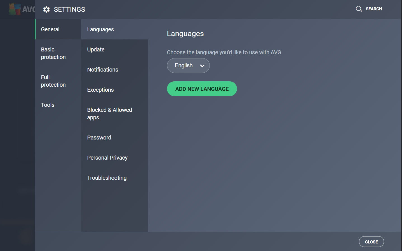Open the Exceptions settings
The width and height of the screenshot is (402, 251).
pos(100,90)
